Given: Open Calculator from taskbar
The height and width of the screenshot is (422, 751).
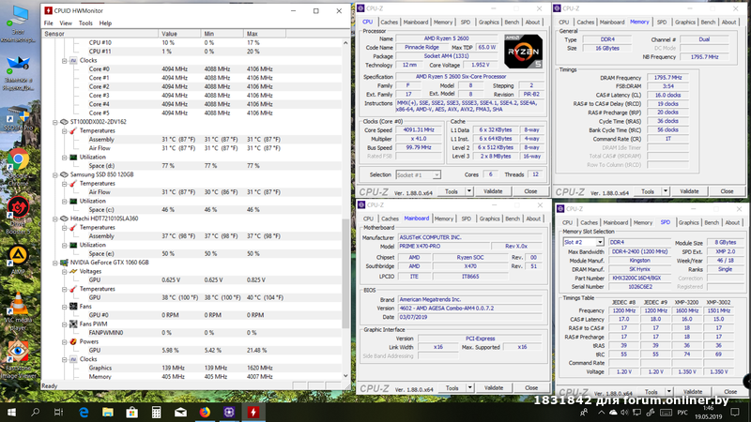Looking at the screenshot, I should pos(156,412).
